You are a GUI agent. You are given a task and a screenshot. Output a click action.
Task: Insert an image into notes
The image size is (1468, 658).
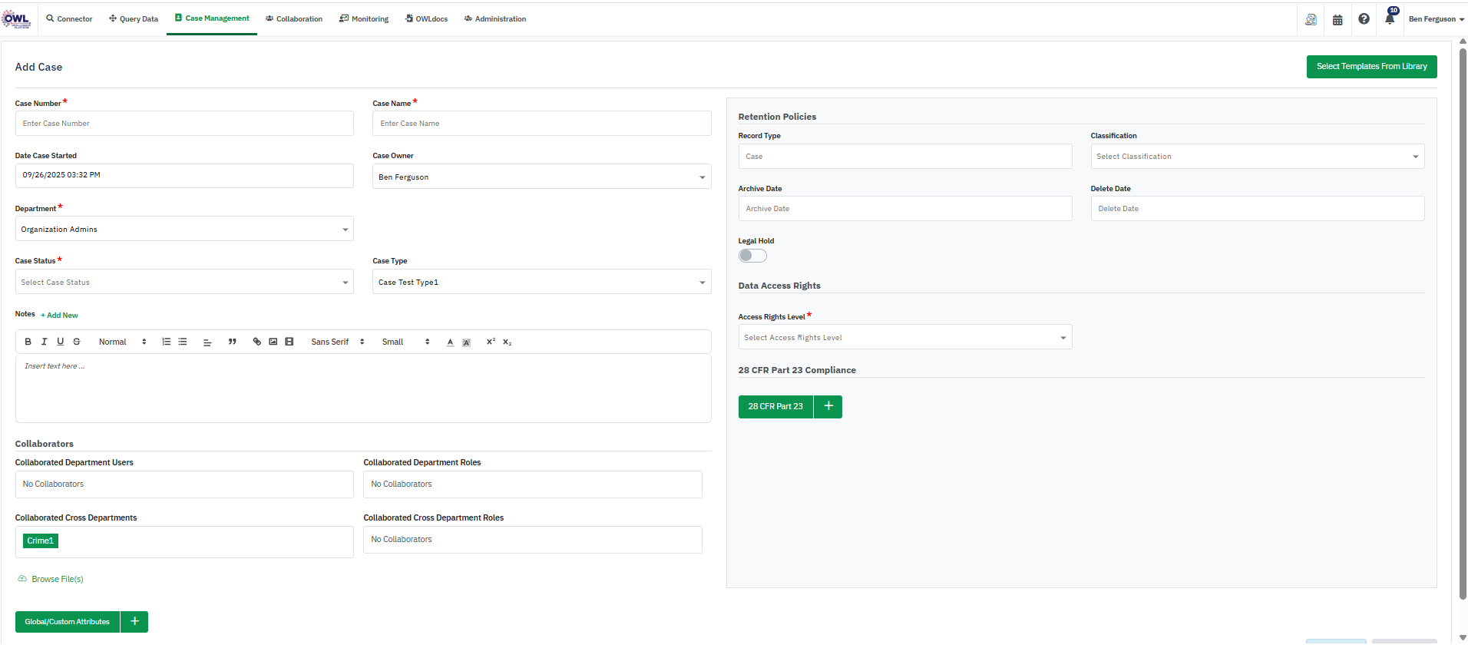273,342
